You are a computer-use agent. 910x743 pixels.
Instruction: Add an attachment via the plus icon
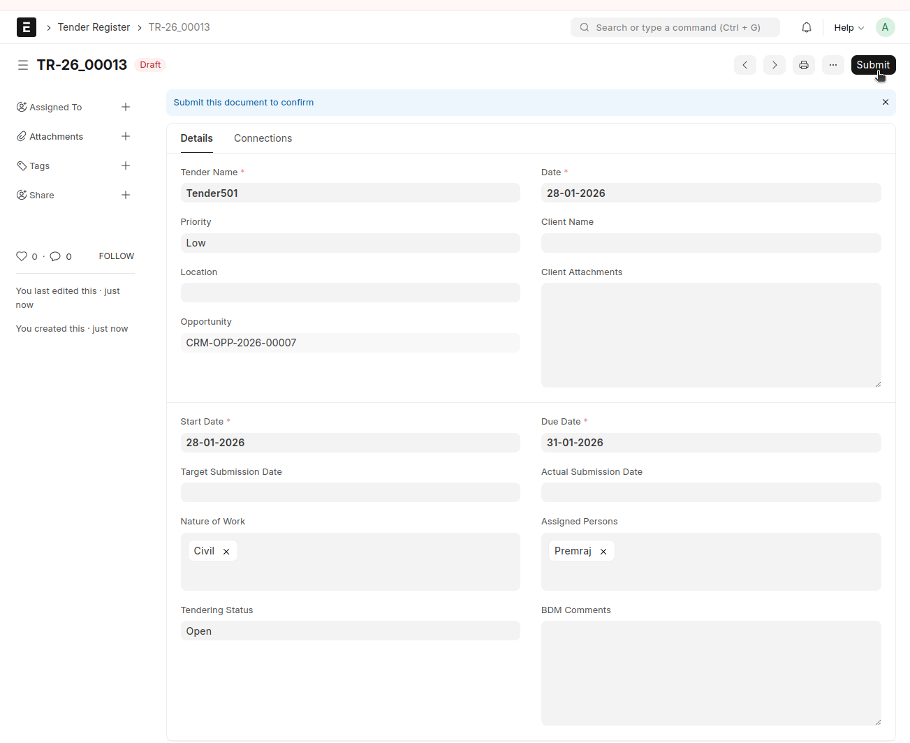pyautogui.click(x=126, y=136)
